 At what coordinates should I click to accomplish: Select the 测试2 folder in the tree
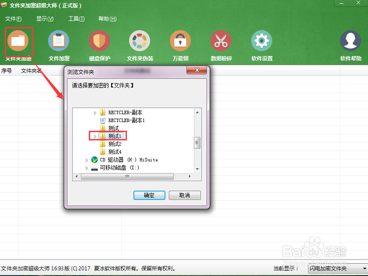115,144
